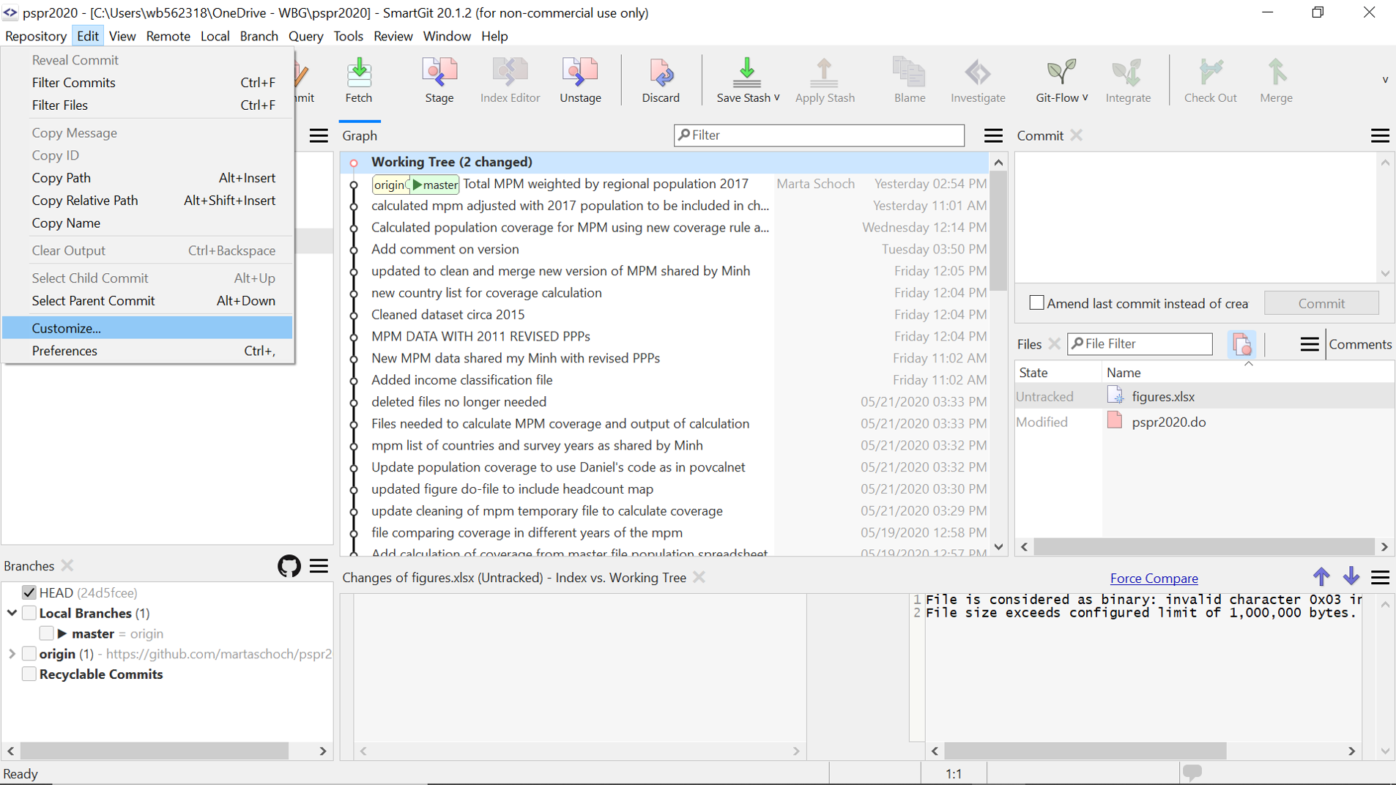Check the Local Branches checkbox
The image size is (1396, 785).
click(29, 613)
